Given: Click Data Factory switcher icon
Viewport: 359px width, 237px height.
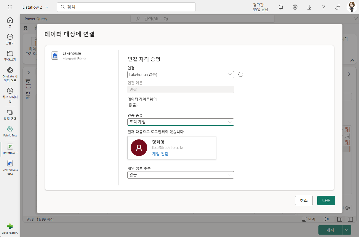Looking at the screenshot, I should (10, 228).
